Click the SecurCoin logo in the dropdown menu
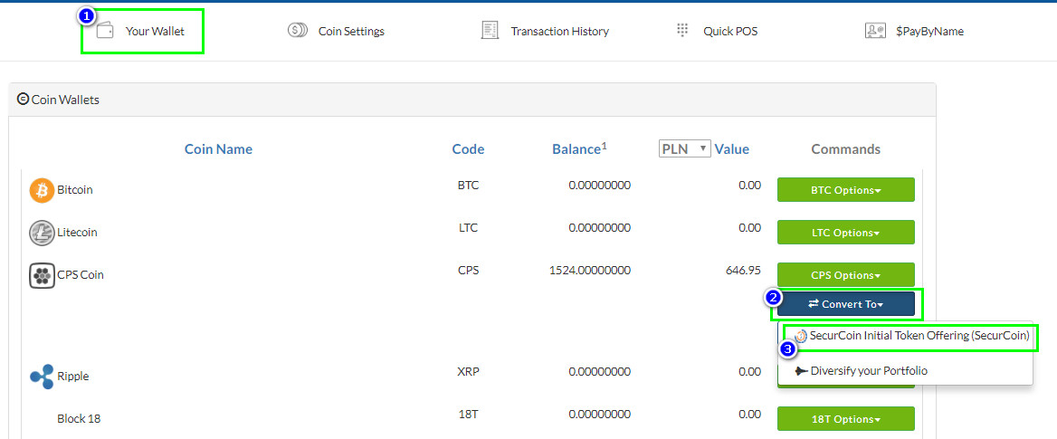The width and height of the screenshot is (1057, 439). [x=801, y=336]
